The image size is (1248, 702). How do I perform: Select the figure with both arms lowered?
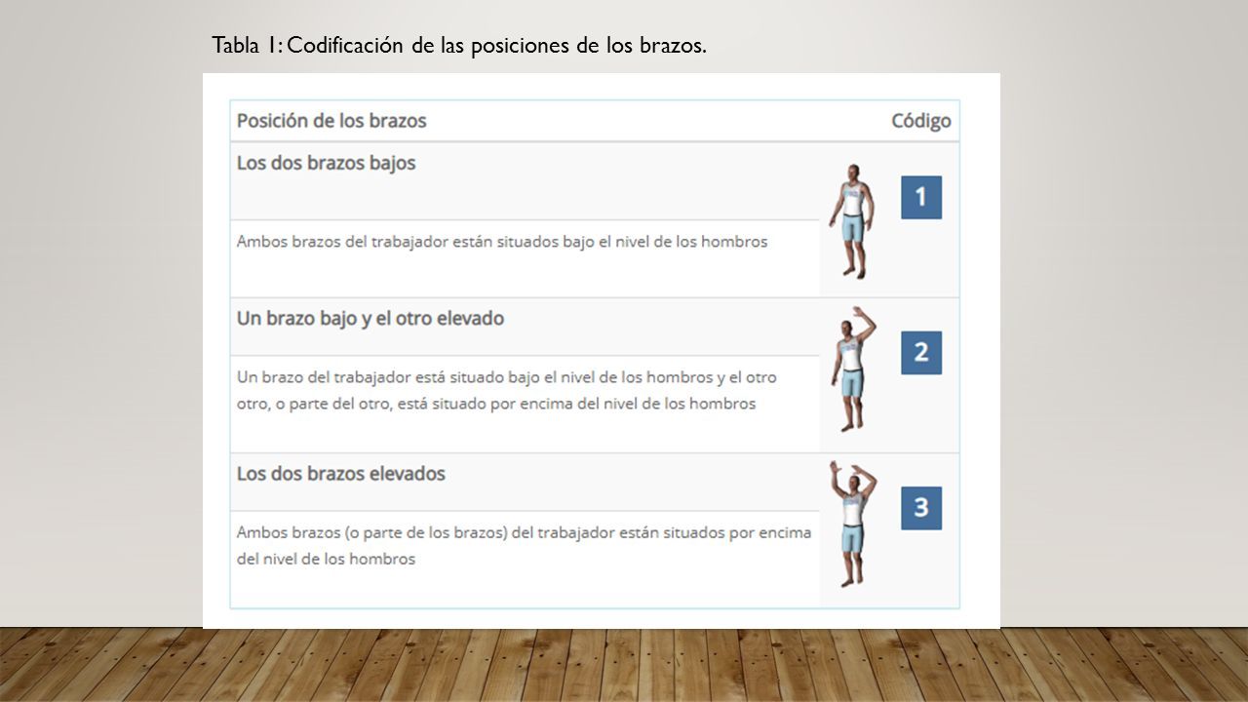(851, 221)
